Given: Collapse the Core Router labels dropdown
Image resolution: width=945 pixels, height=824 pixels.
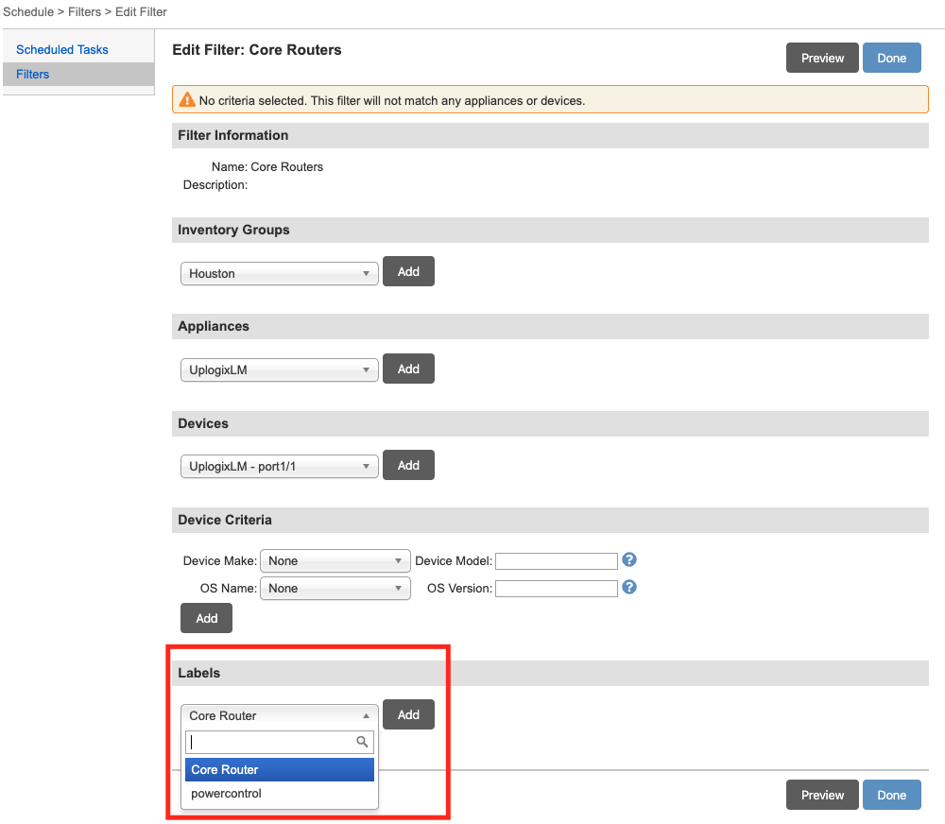Looking at the screenshot, I should pyautogui.click(x=279, y=715).
